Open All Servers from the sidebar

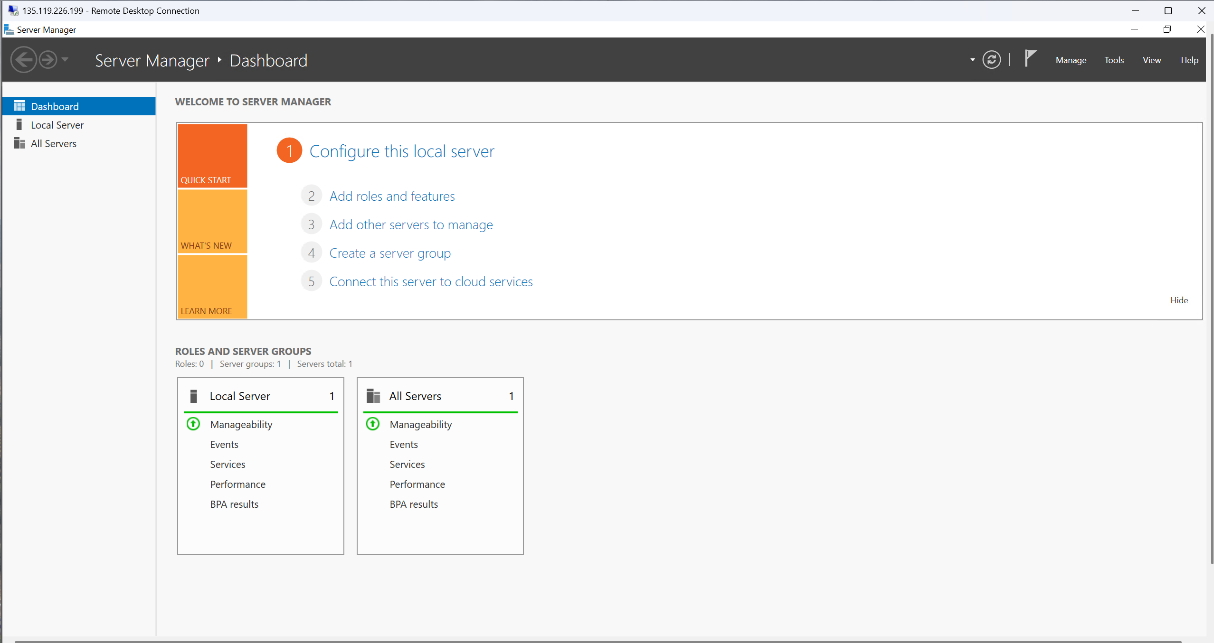tap(53, 143)
